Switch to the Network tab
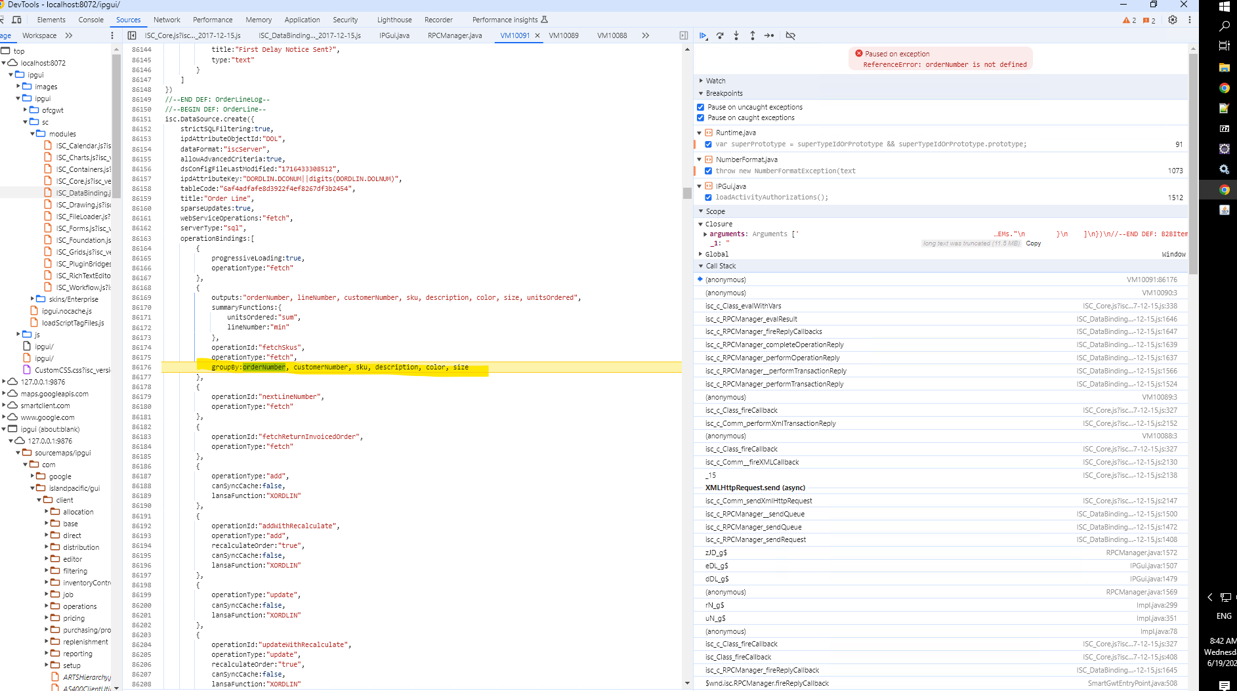Image resolution: width=1237 pixels, height=691 pixels. [167, 20]
